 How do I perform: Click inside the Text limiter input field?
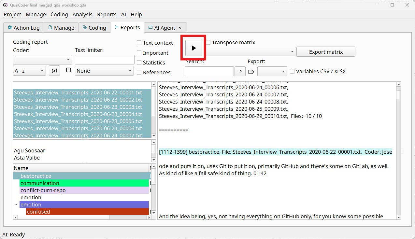pyautogui.click(x=105, y=60)
